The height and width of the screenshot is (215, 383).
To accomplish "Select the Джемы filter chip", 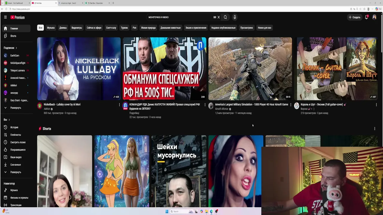I will point(63,28).
